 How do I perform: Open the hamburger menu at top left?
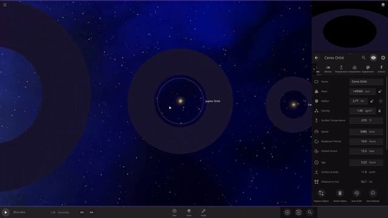[5, 5]
